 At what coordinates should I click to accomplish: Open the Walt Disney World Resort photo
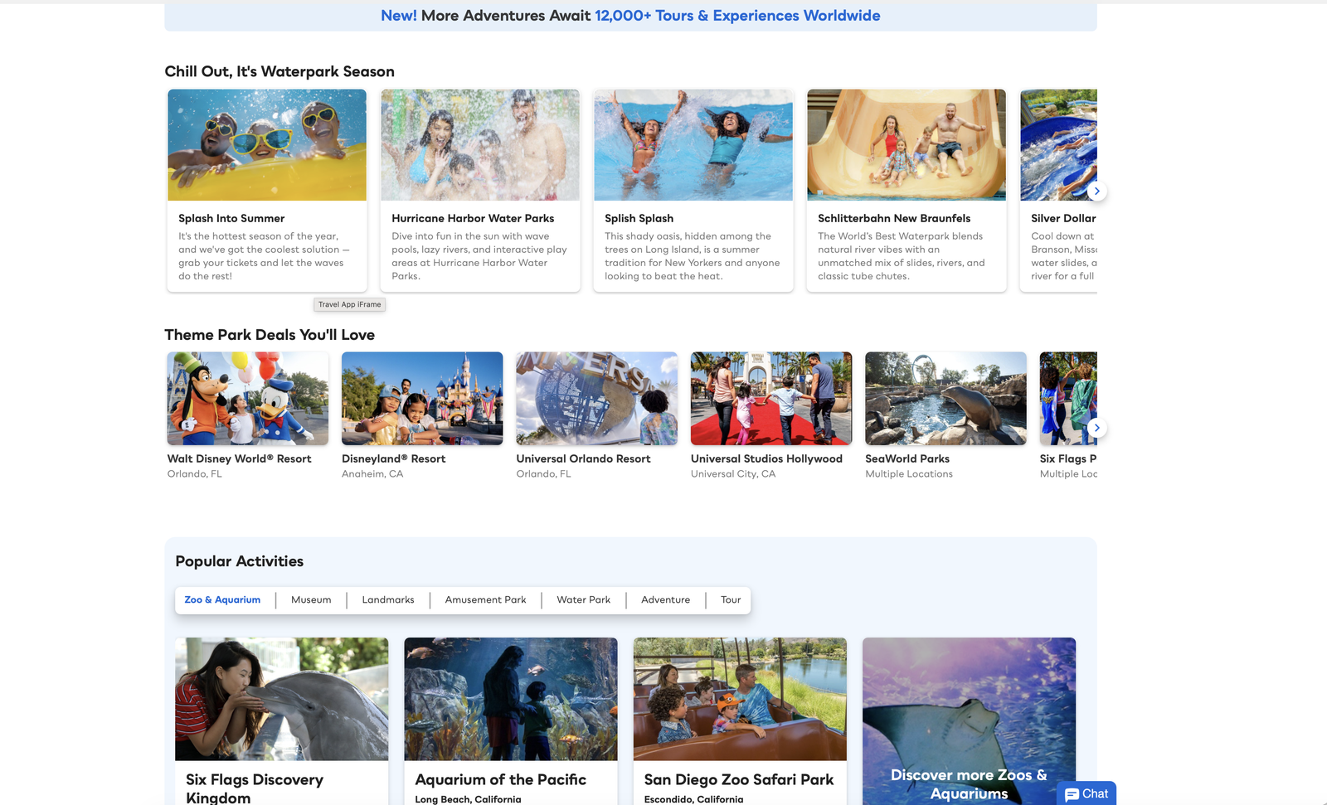(248, 399)
